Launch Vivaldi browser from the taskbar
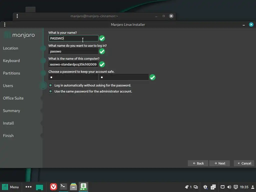This screenshot has height=192, width=256. click(x=53, y=187)
